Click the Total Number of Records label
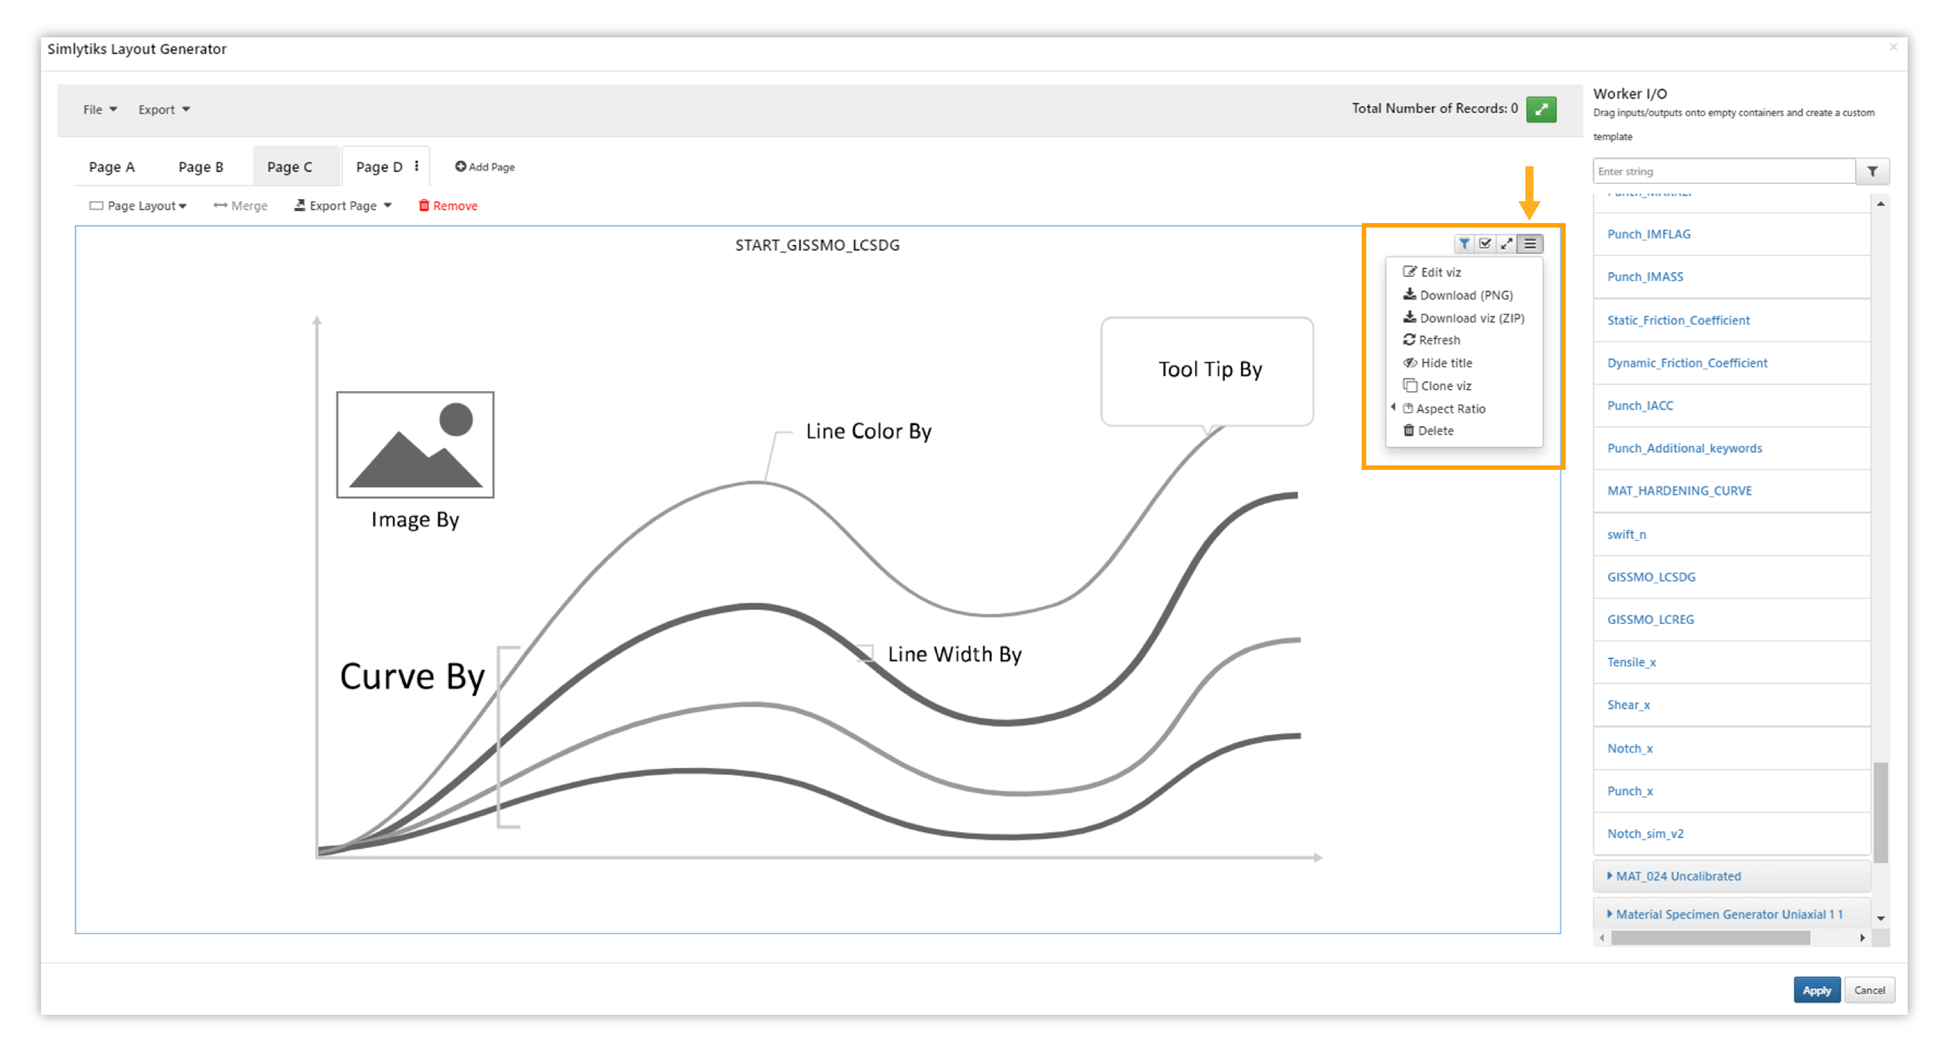Image resolution: width=1945 pixels, height=1054 pixels. [1434, 108]
